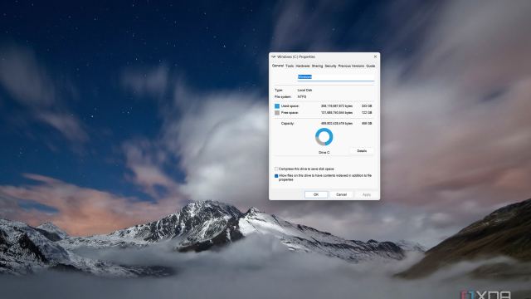Click the '122 GB' free value
The image size is (531, 299).
click(x=367, y=113)
